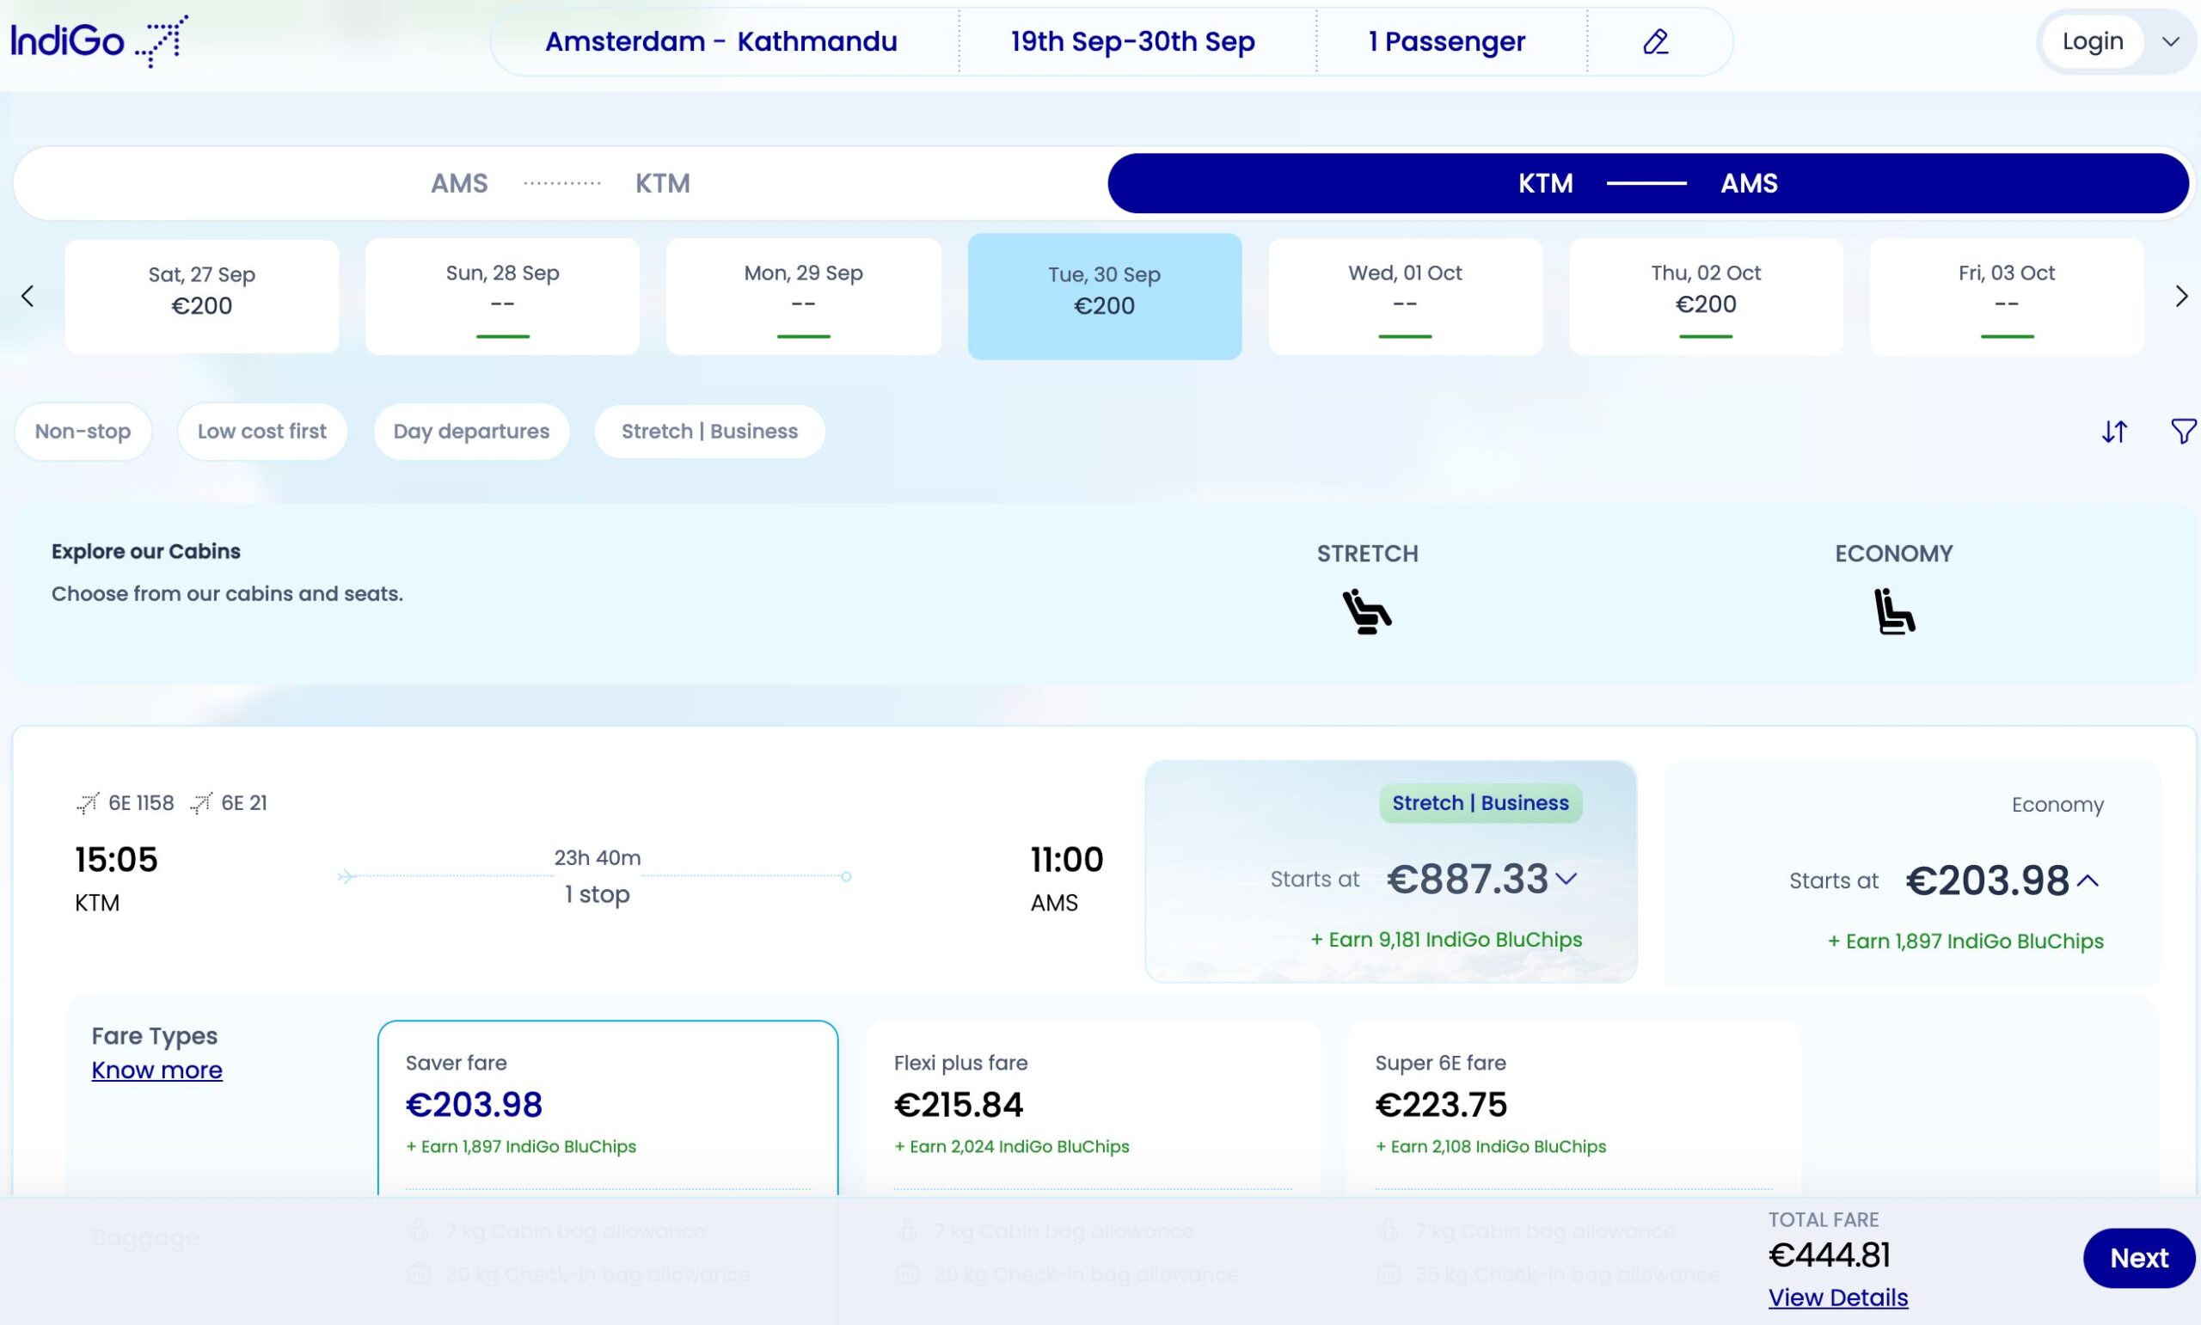Toggle the Day departures chip
The height and width of the screenshot is (1325, 2201).
coord(471,432)
